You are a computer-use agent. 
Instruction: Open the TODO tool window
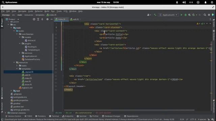(x=28, y=116)
